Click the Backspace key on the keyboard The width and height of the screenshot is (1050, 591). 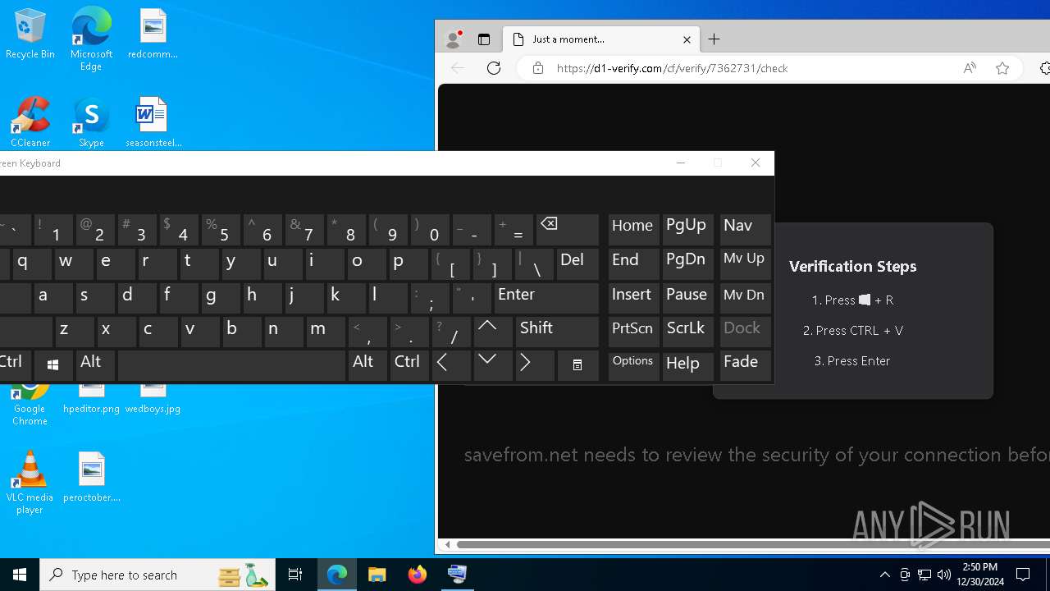(x=568, y=229)
